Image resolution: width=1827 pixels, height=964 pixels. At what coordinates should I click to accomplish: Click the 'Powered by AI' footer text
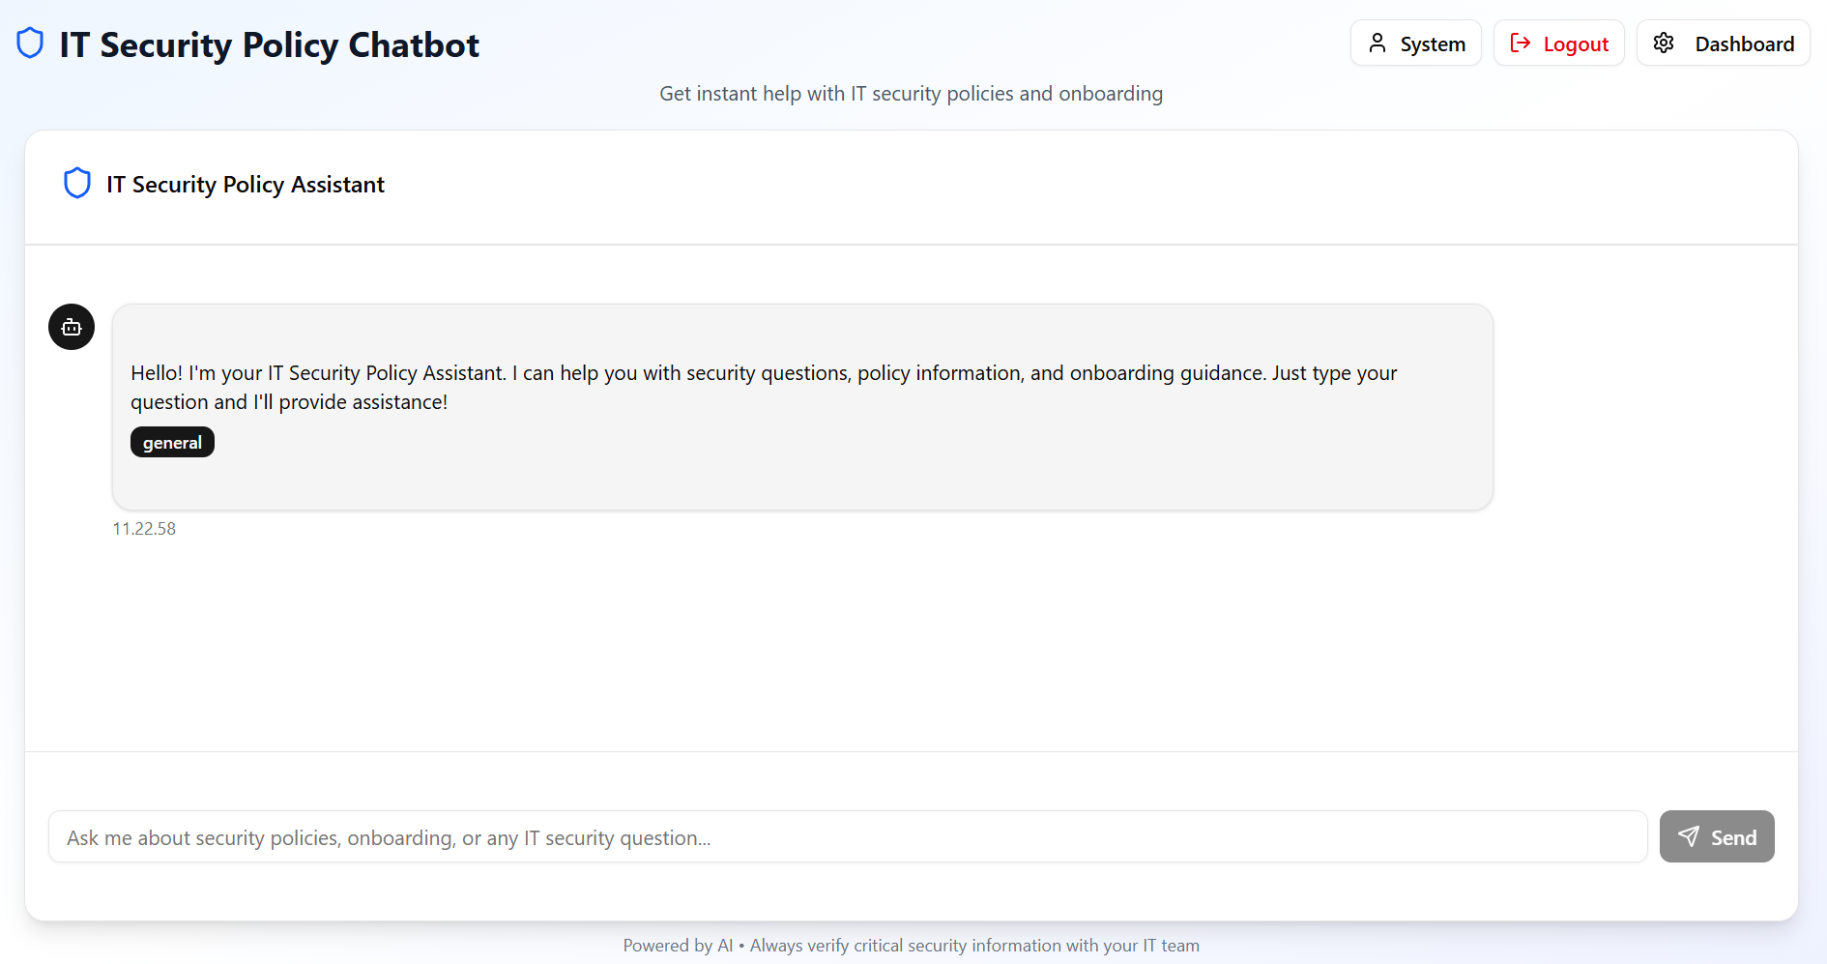pos(912,946)
